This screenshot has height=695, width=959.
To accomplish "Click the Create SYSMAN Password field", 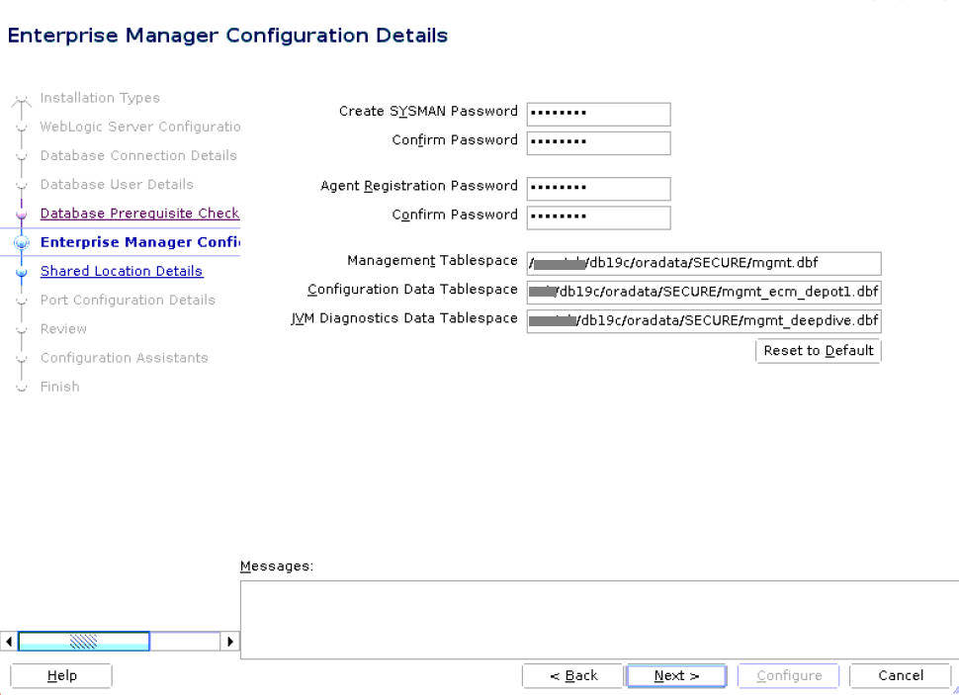I will [x=598, y=114].
